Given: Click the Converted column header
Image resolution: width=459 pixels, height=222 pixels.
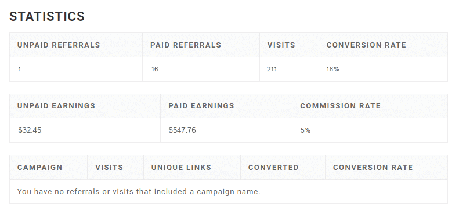Looking at the screenshot, I should click(x=273, y=168).
